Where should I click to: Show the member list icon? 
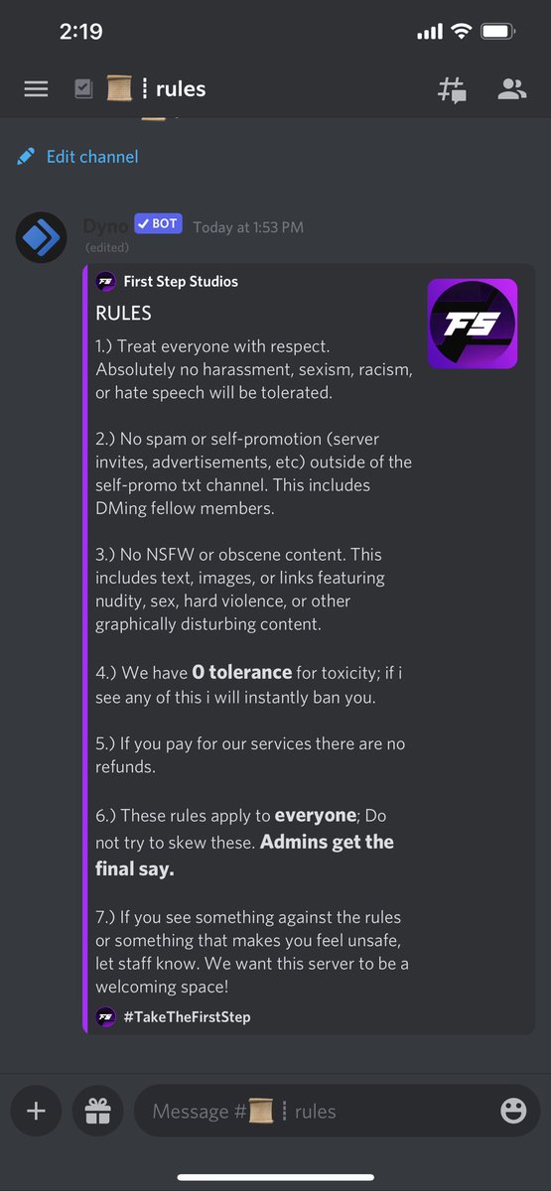click(512, 89)
